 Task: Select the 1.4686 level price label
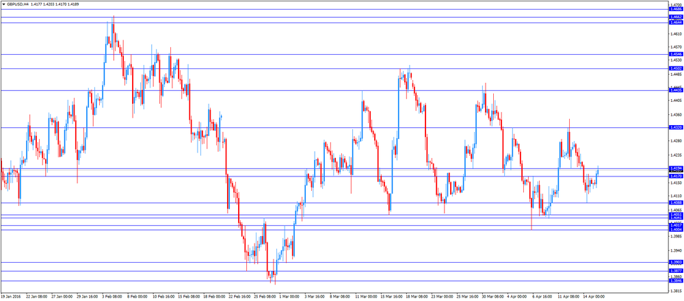(675, 9)
